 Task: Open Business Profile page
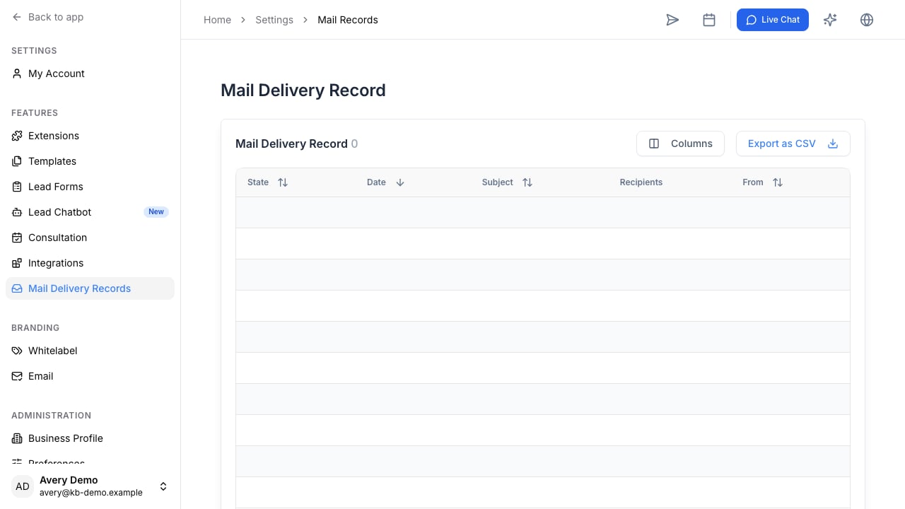click(90, 438)
